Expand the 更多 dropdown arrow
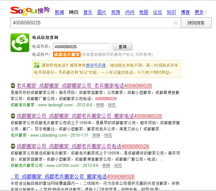 [205, 13]
